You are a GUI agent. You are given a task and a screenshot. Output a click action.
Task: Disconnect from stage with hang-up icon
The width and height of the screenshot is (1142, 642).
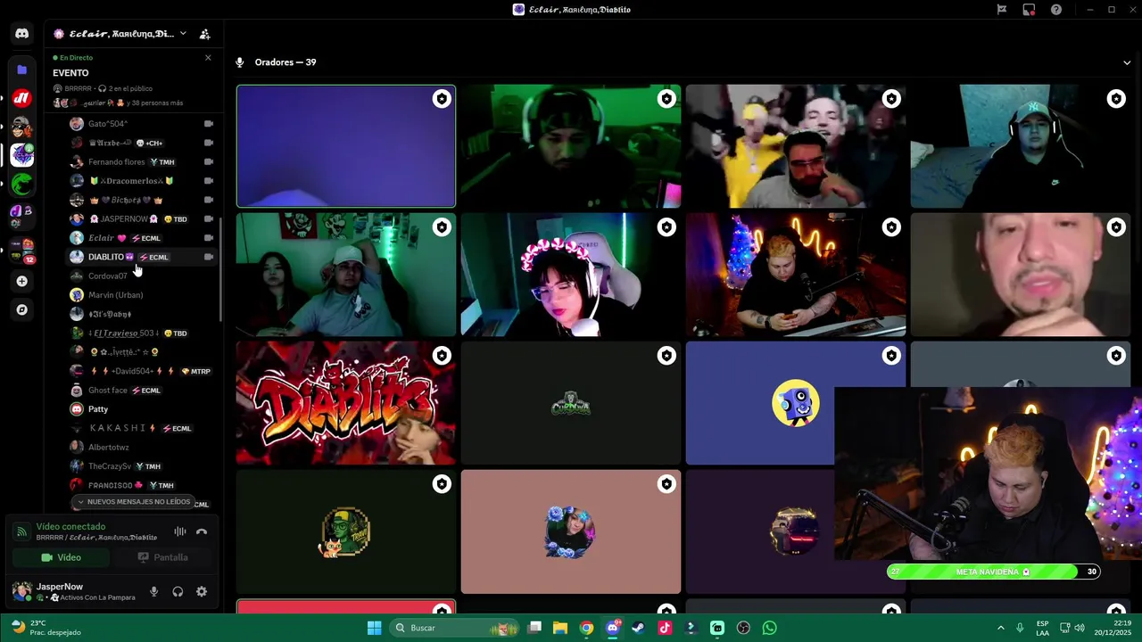[202, 531]
